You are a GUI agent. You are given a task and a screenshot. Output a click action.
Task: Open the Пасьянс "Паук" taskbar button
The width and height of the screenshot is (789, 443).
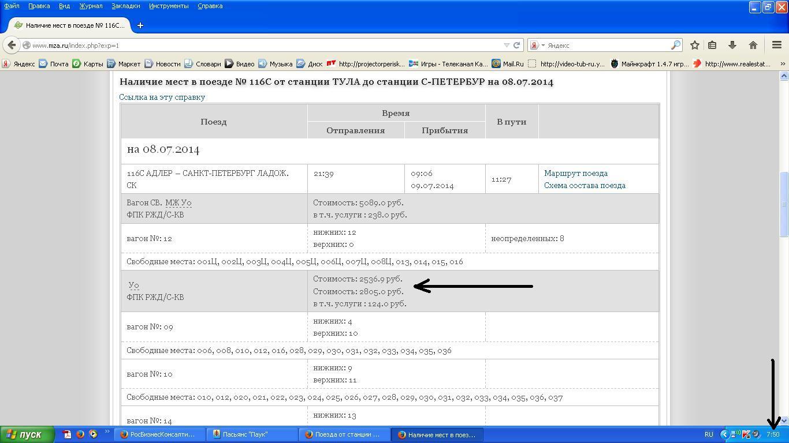252,434
